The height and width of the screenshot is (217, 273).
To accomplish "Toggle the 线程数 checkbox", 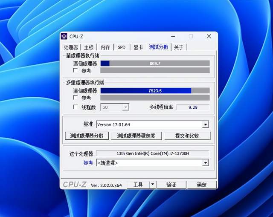I will [x=76, y=107].
